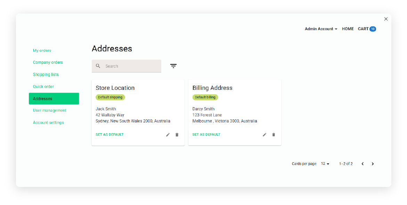Click the text 123 Forest Lane
Screen dimensions: 407x205
pos(207,115)
